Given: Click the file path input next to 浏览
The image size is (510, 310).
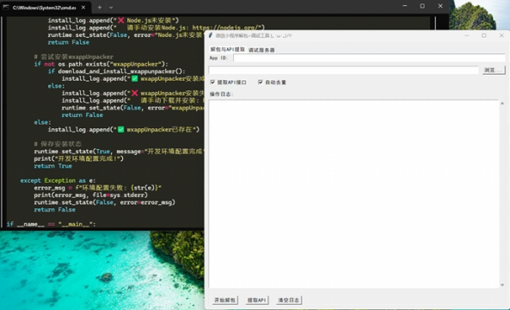Looking at the screenshot, I should pyautogui.click(x=343, y=70).
